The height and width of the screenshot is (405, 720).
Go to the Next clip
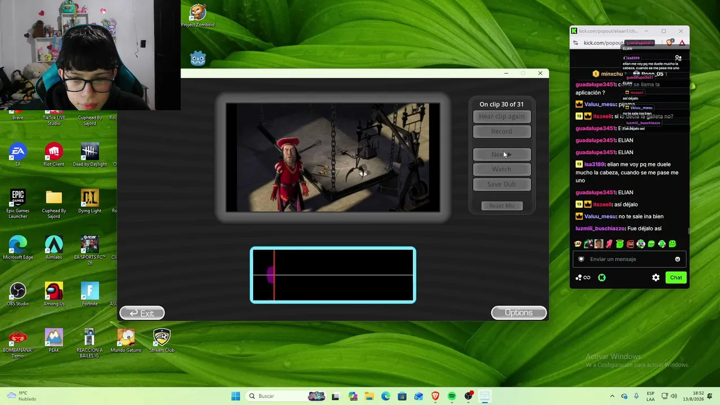pyautogui.click(x=502, y=155)
